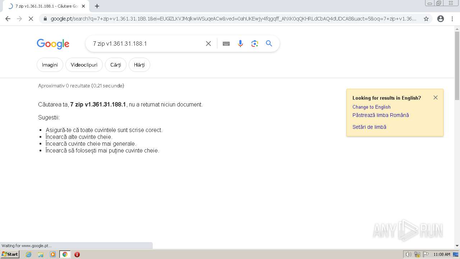The height and width of the screenshot is (259, 460).
Task: Stop loading the page with the X button
Action: click(31, 19)
